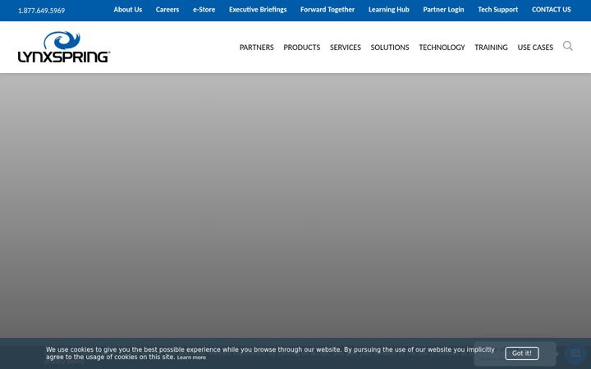The width and height of the screenshot is (591, 369).
Task: Open the TRAINING menu
Action: click(x=491, y=48)
